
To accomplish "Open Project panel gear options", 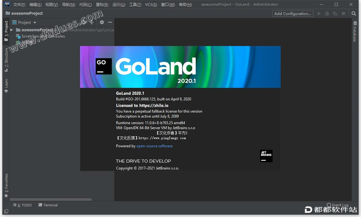I will (x=102, y=22).
